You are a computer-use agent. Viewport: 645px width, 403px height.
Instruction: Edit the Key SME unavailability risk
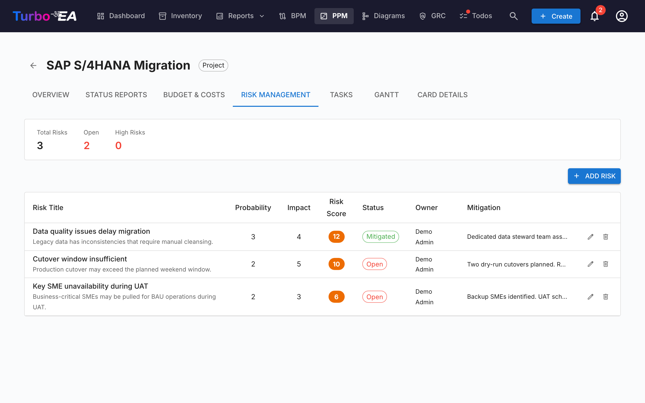[x=590, y=297]
